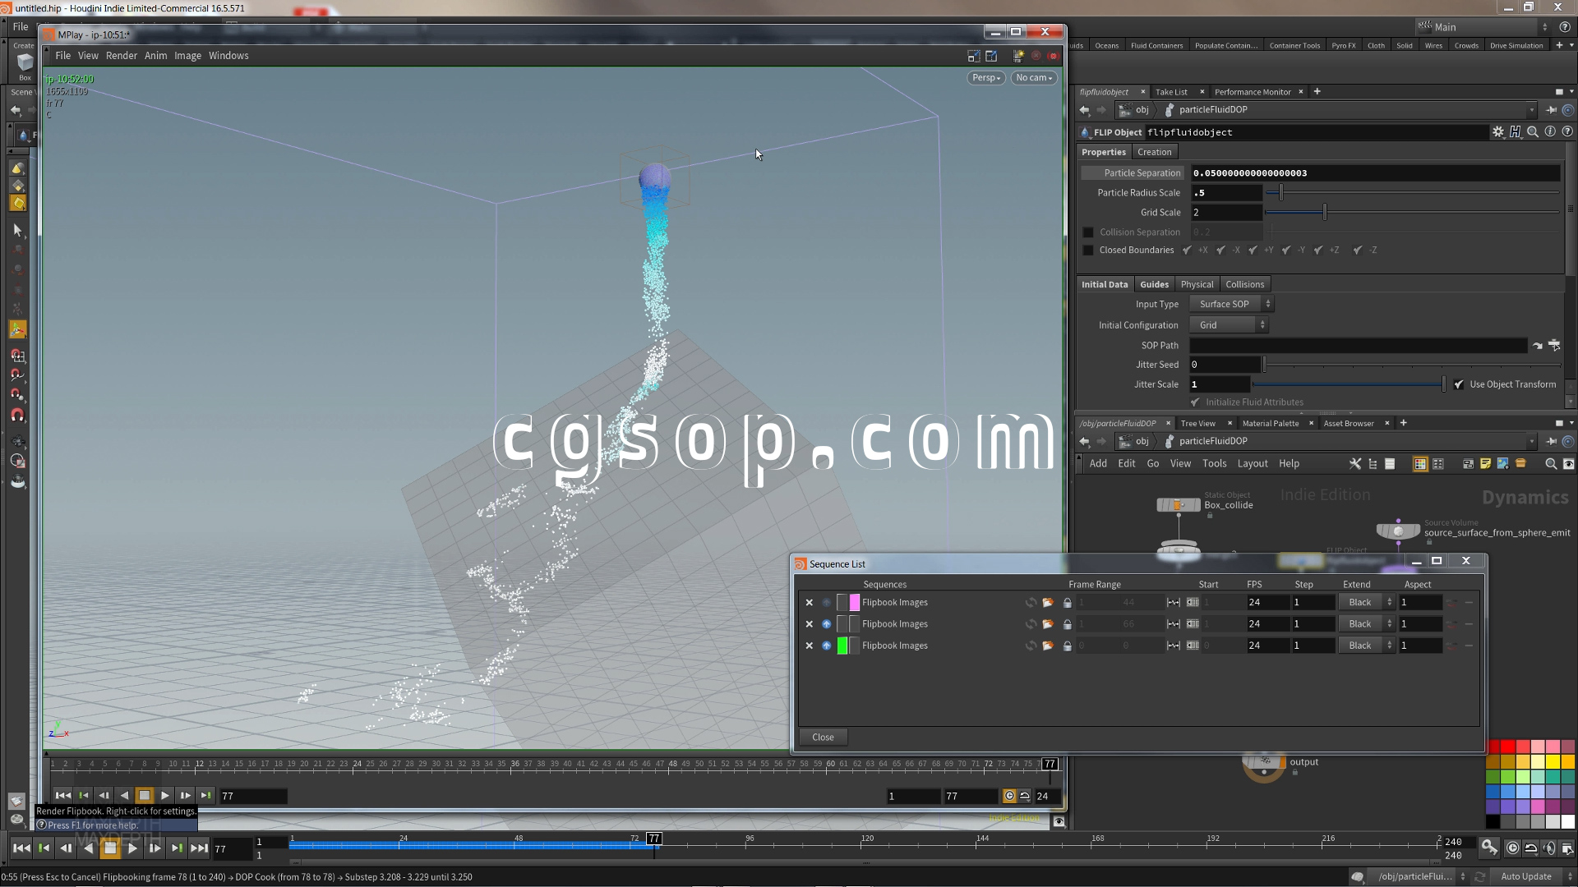Click the Box_collide node icon
This screenshot has width=1578, height=887.
[1178, 505]
